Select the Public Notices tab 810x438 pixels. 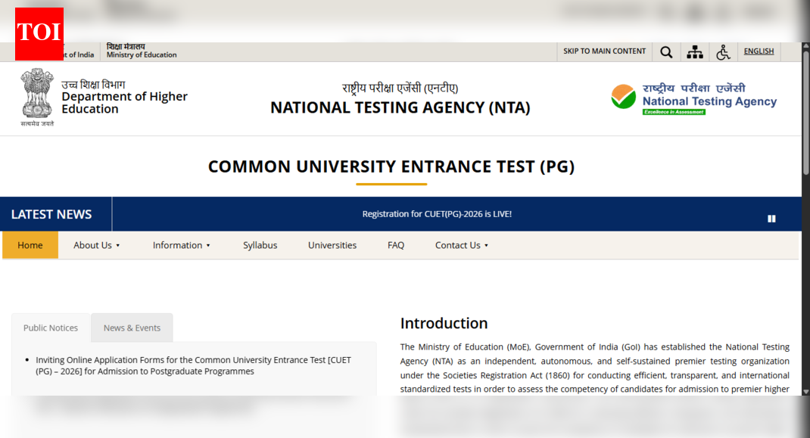coord(50,328)
